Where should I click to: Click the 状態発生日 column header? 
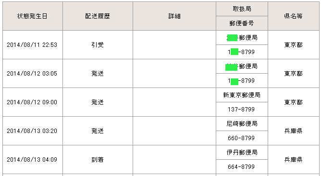coord(33,16)
